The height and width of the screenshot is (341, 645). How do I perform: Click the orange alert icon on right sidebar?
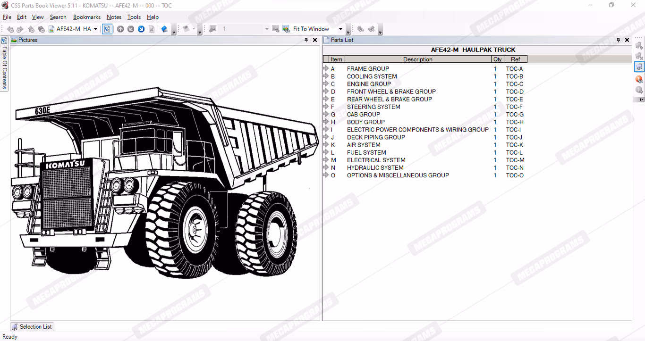639,79
